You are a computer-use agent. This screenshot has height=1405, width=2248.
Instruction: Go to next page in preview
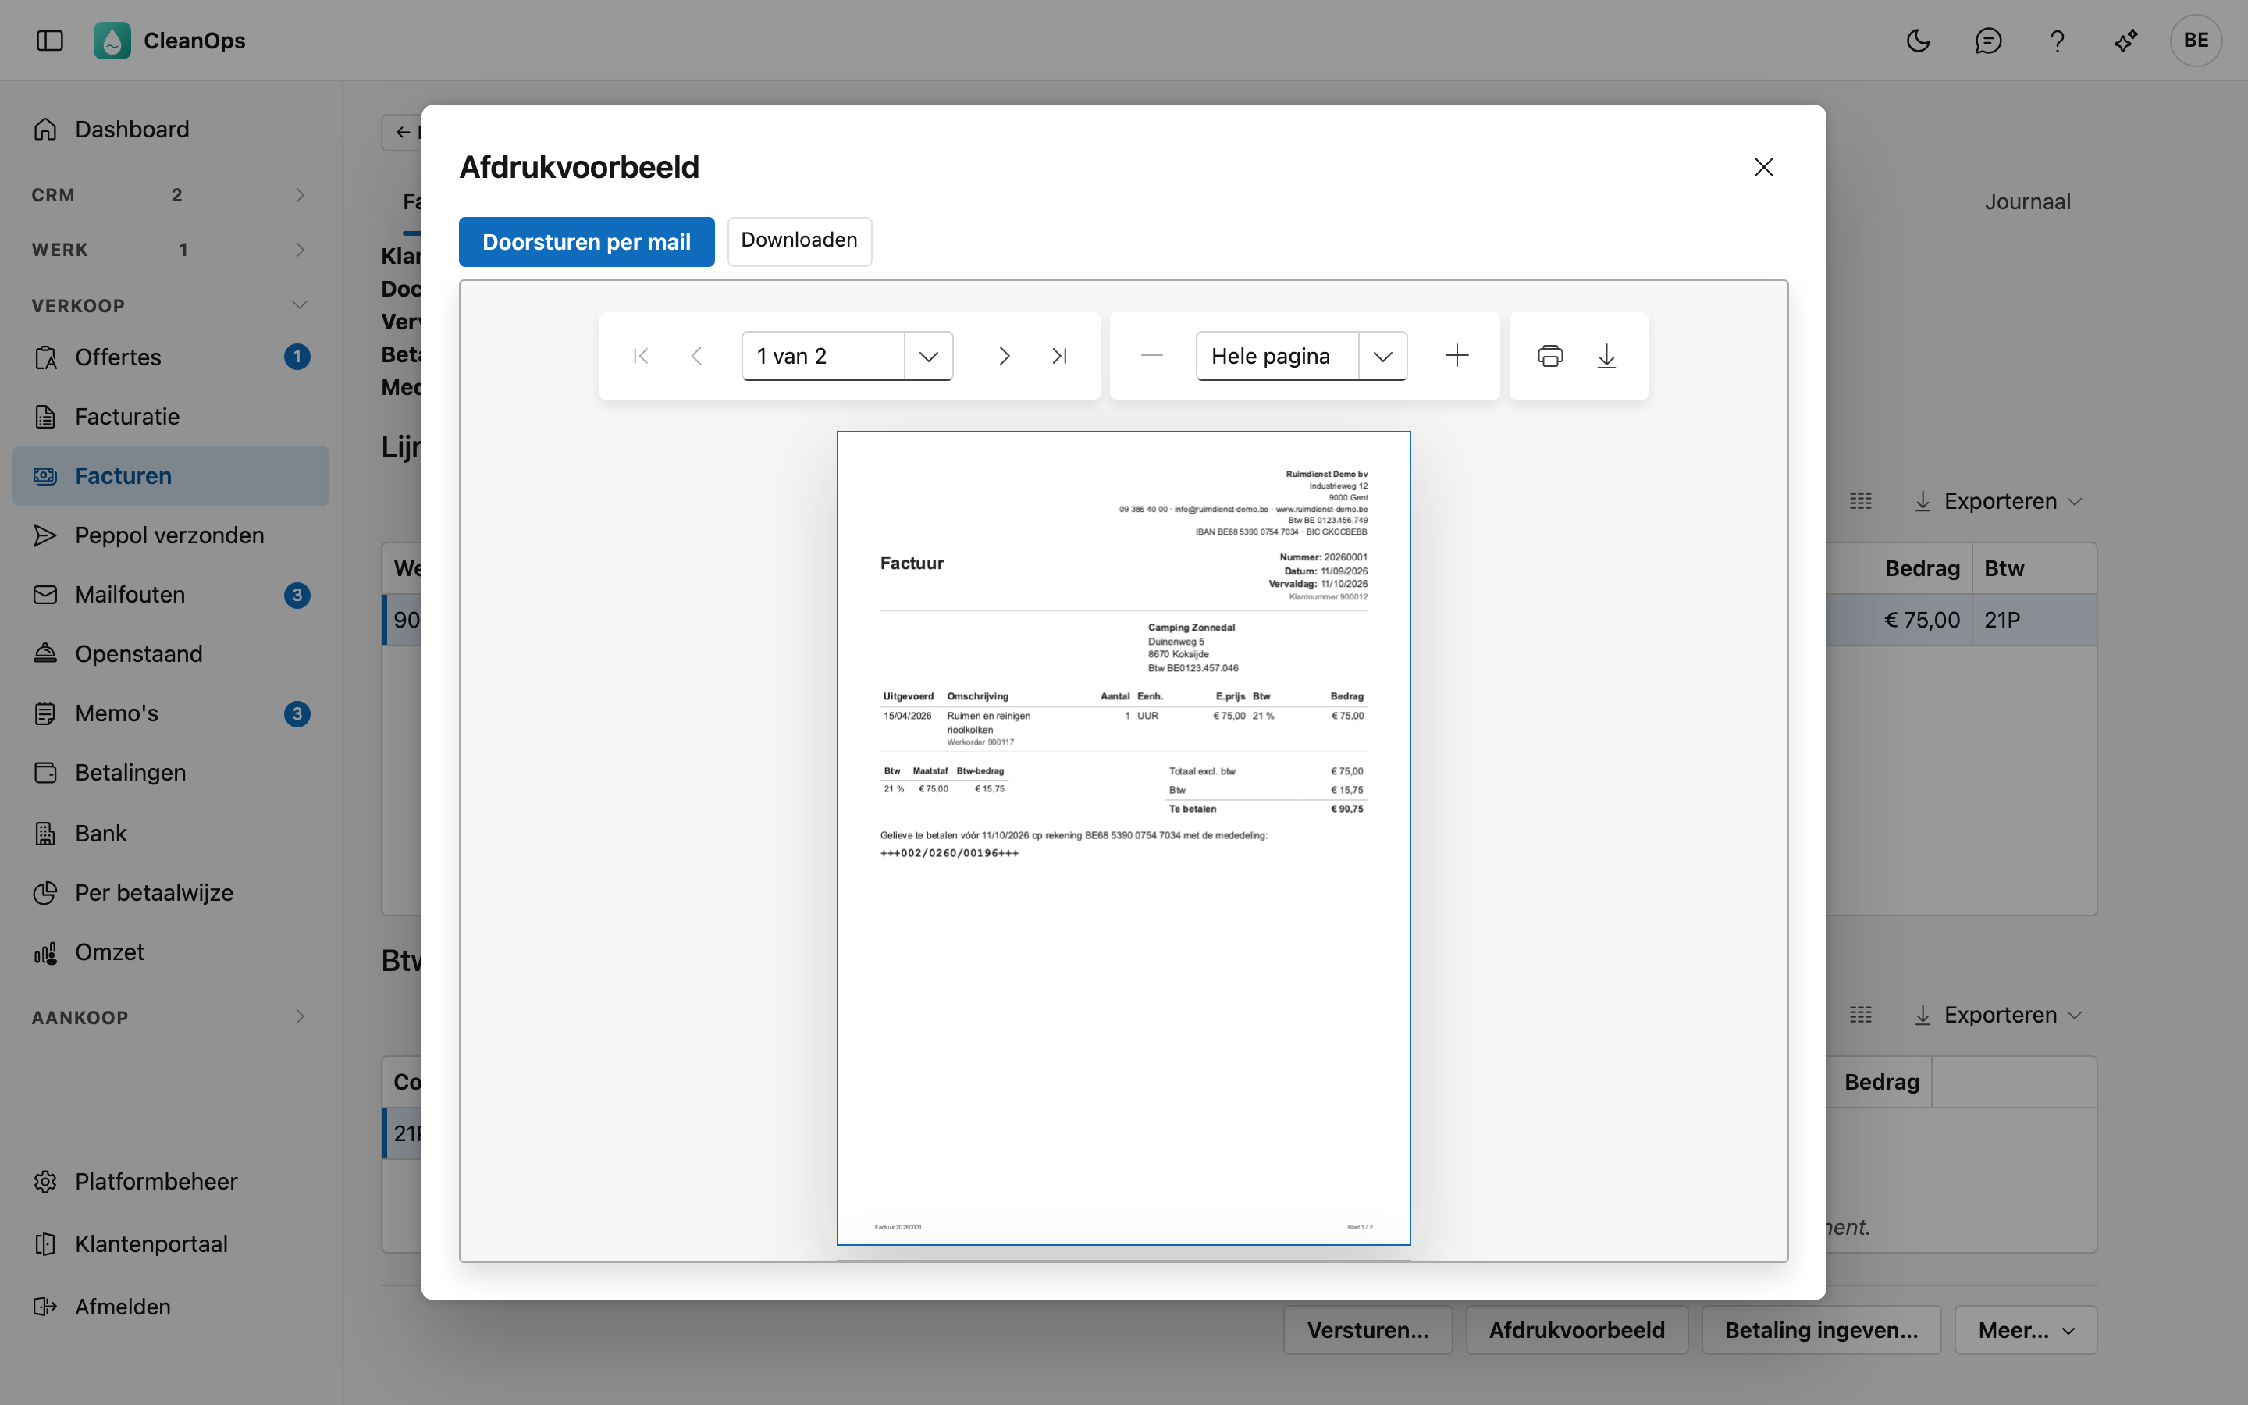(x=1003, y=356)
